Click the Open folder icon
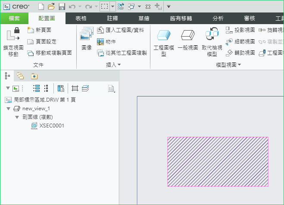This screenshot has height=205, width=284. [x=51, y=6]
